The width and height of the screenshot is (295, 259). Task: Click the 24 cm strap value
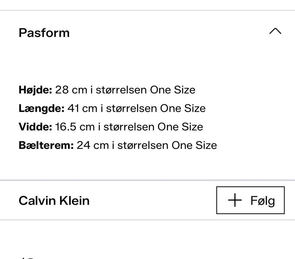[x=93, y=145]
